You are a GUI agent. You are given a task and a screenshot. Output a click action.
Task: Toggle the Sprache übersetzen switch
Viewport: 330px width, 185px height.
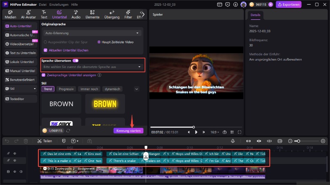coord(75,60)
